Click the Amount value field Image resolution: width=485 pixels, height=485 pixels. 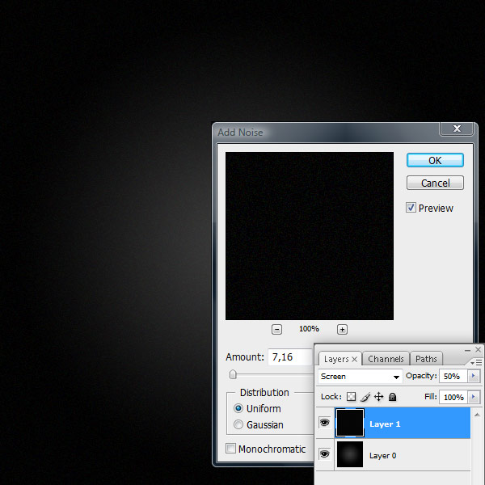[290, 357]
